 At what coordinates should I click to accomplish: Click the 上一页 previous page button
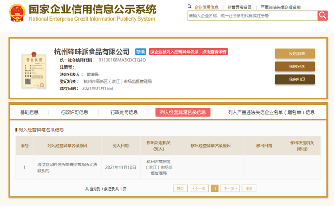199,188
